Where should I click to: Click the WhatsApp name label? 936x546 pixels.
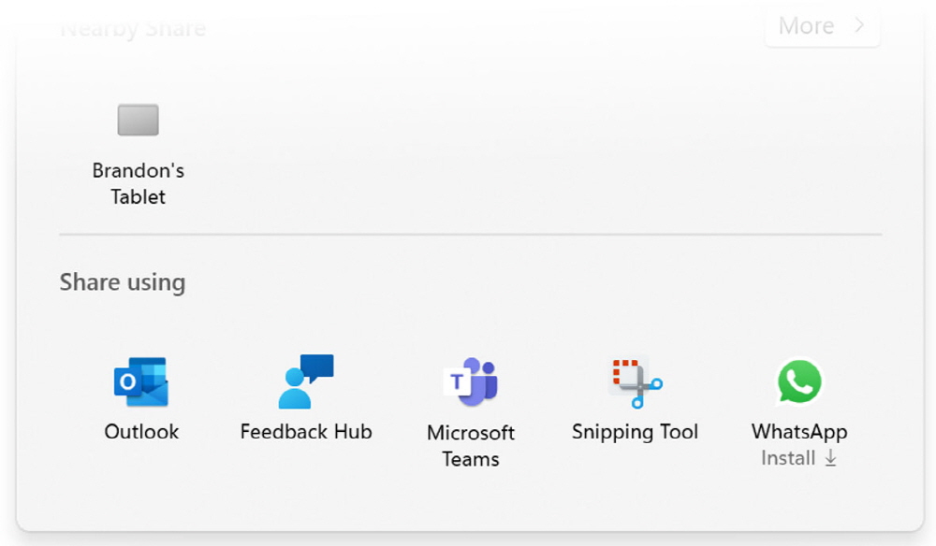[x=799, y=432]
